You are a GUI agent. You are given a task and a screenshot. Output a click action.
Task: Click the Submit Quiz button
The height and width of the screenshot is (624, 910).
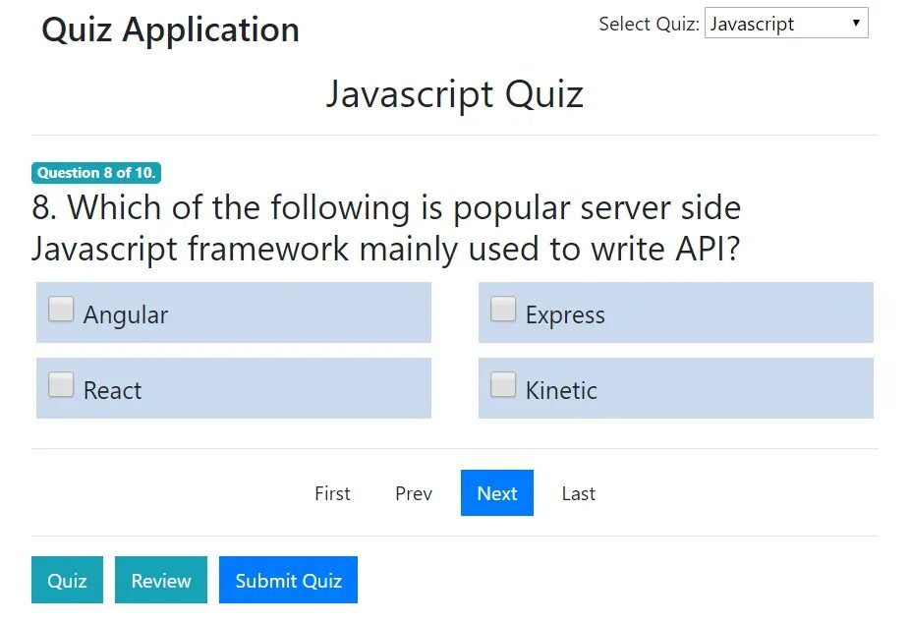click(289, 580)
